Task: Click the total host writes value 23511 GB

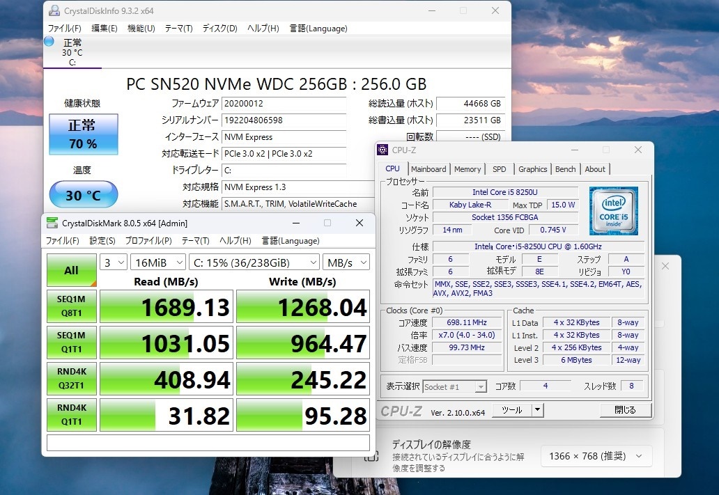Action: point(471,120)
